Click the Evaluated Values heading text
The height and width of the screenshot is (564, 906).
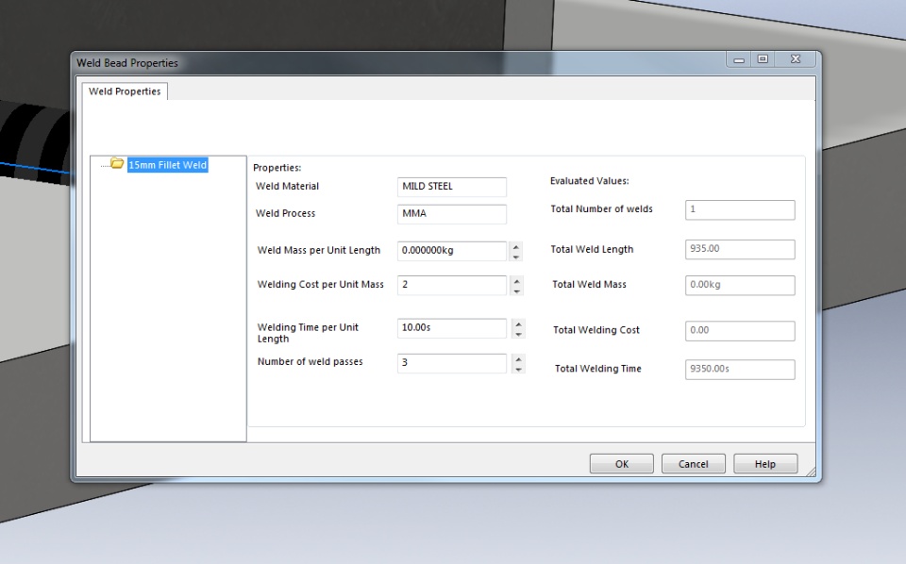pyautogui.click(x=589, y=181)
